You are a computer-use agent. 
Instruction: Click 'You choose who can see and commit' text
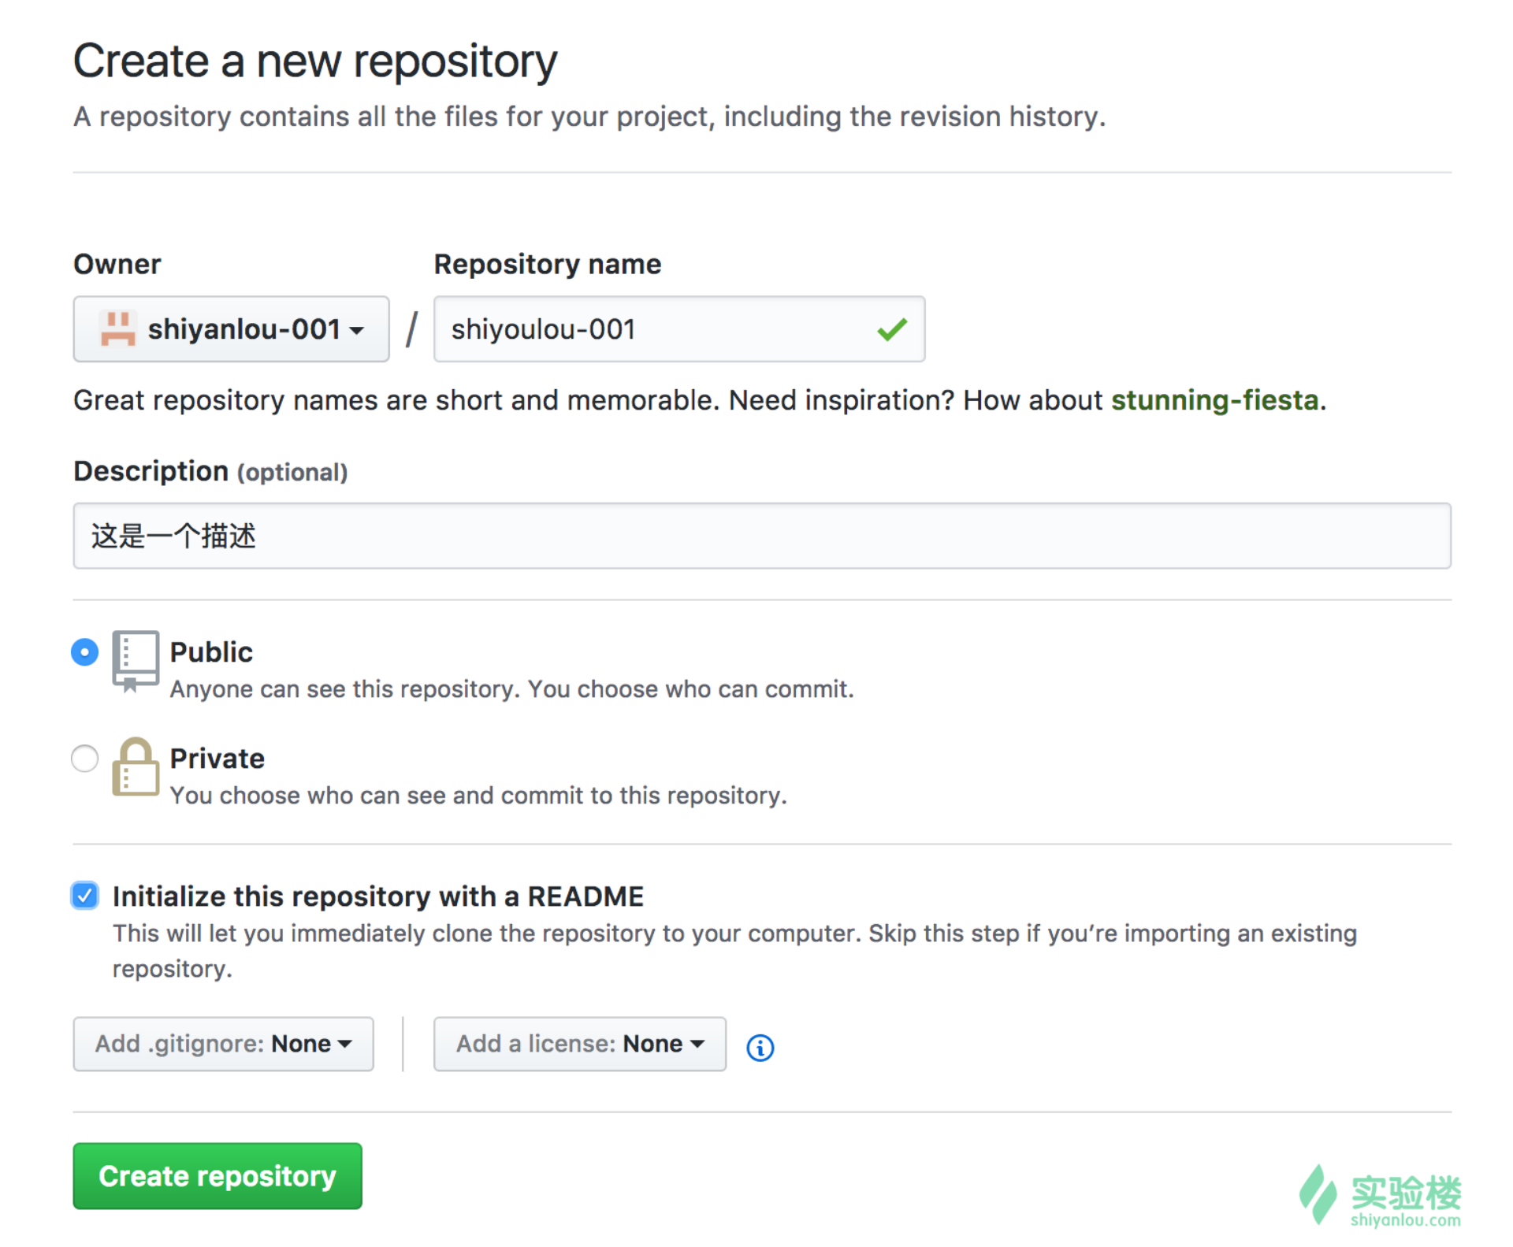coord(479,796)
